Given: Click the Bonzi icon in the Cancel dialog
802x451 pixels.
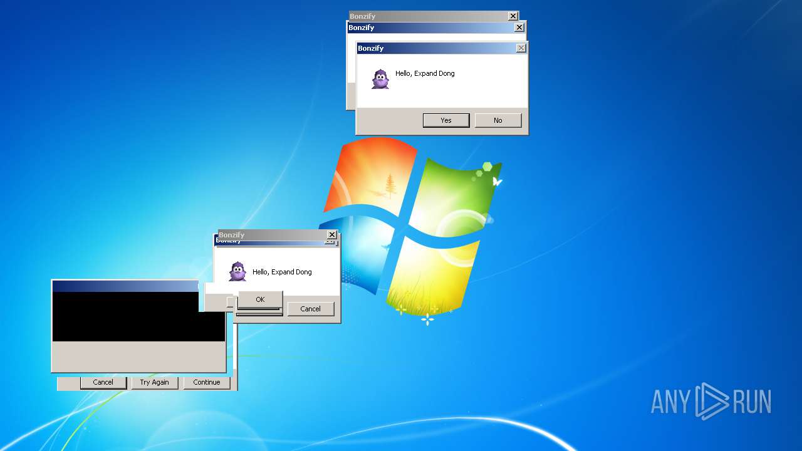Looking at the screenshot, I should (237, 271).
